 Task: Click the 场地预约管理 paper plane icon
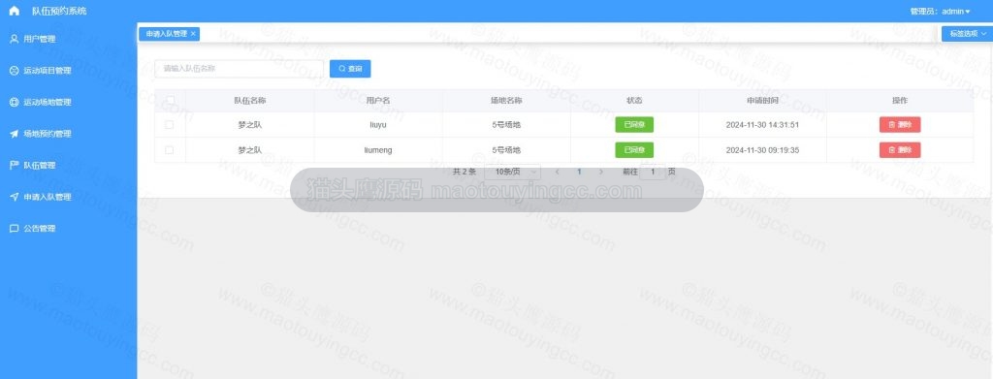pos(14,134)
